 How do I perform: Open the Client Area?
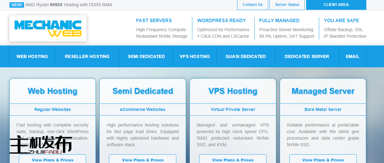coord(336,5)
